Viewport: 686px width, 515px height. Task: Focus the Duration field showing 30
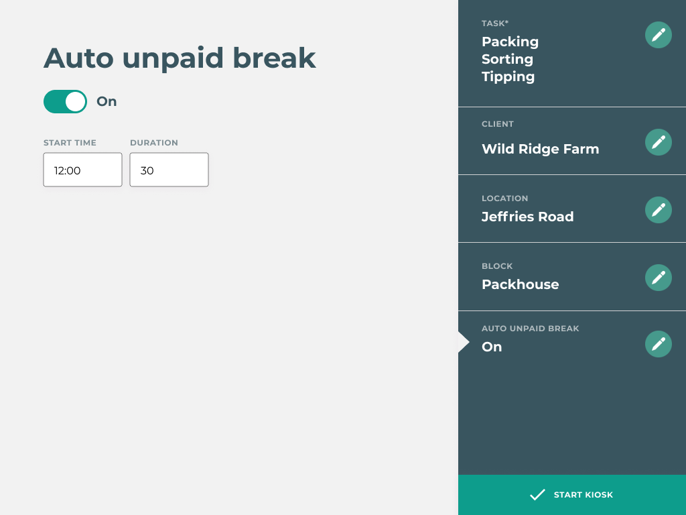point(169,170)
